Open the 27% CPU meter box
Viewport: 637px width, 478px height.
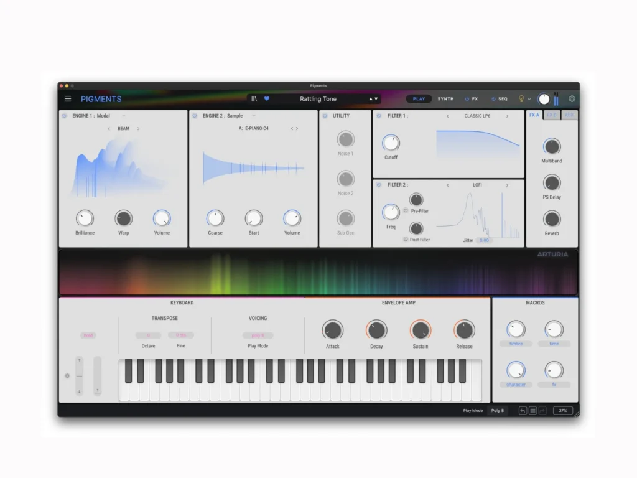point(562,411)
